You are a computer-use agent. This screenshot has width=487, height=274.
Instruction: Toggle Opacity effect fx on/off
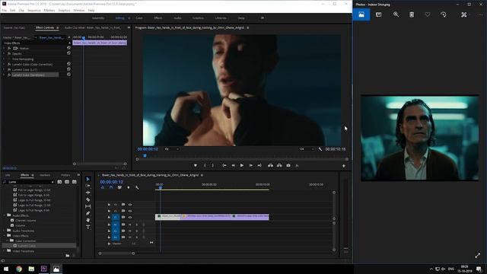9,53
